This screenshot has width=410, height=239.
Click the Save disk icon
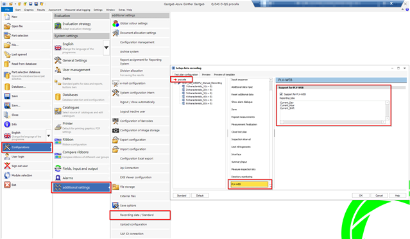(7, 96)
